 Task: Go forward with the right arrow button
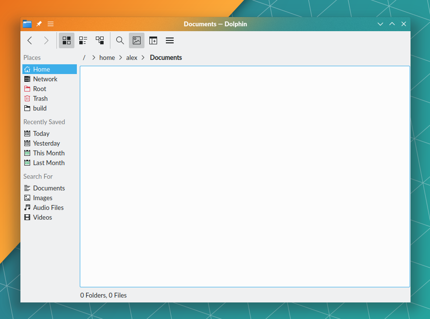coord(46,40)
